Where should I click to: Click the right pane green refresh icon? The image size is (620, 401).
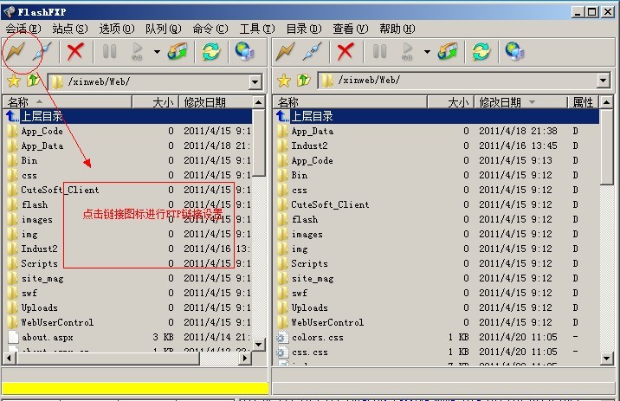coord(481,51)
